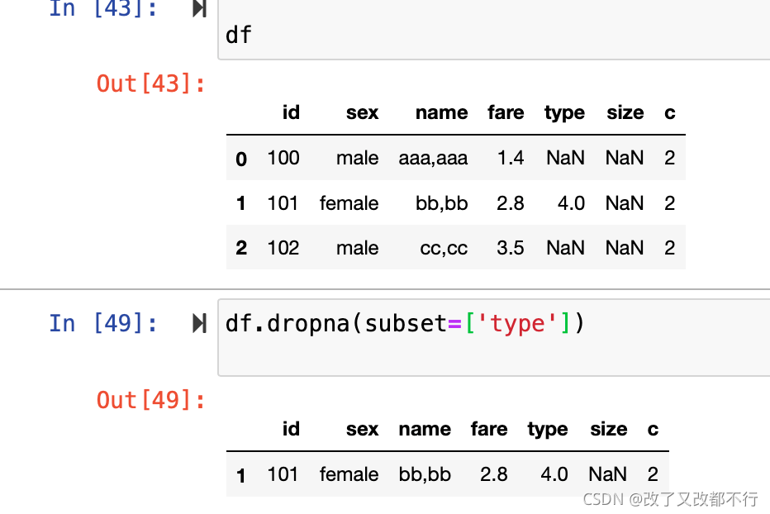Select 'bb,bb' in Out[49] table

click(x=425, y=474)
